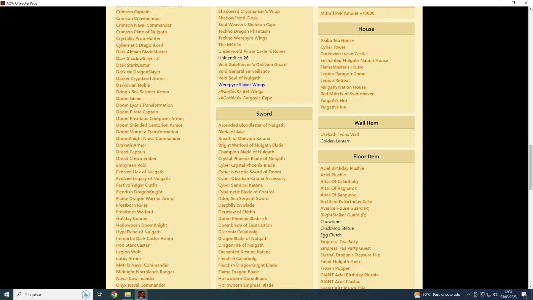Select the Chowtime text entry
The height and width of the screenshot is (300, 533).
pyautogui.click(x=330, y=222)
